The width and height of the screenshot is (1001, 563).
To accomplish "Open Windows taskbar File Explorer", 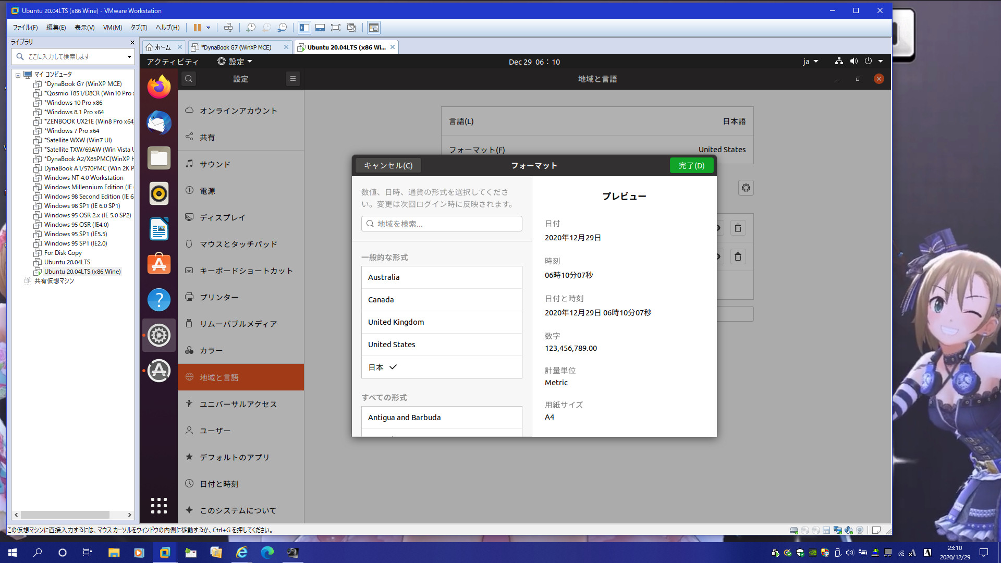I will tap(114, 553).
